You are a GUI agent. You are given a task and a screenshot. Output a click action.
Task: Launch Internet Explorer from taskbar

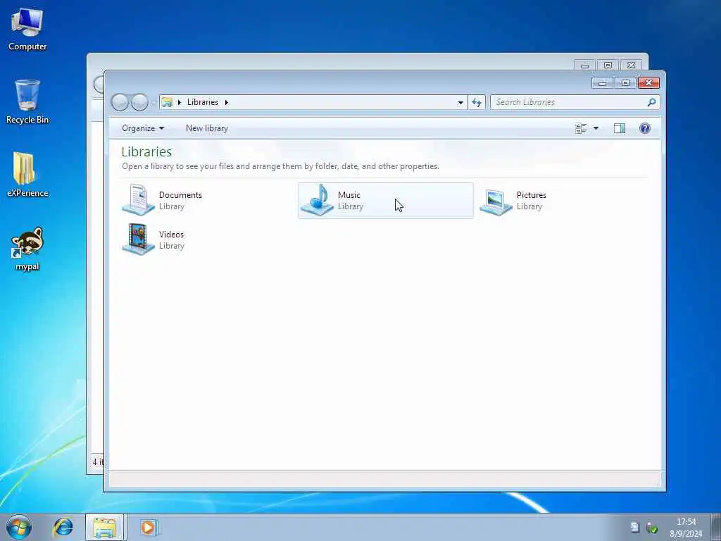pos(63,527)
